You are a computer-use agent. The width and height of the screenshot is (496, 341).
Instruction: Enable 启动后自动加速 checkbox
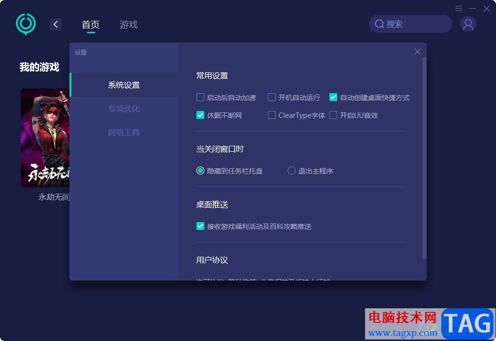coord(200,97)
